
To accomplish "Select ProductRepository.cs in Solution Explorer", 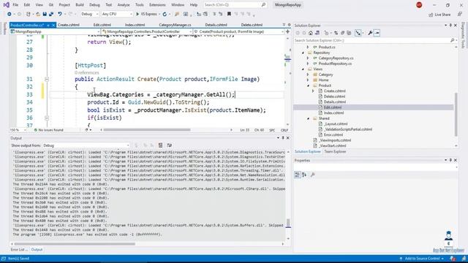I will [335, 64].
